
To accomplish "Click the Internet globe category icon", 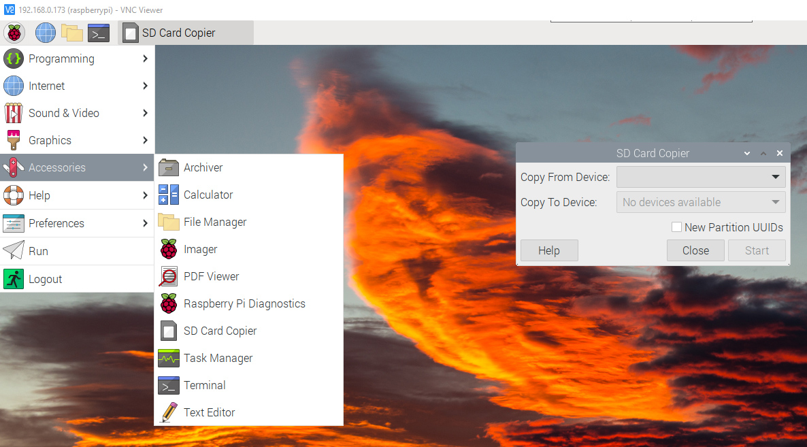I will (14, 86).
